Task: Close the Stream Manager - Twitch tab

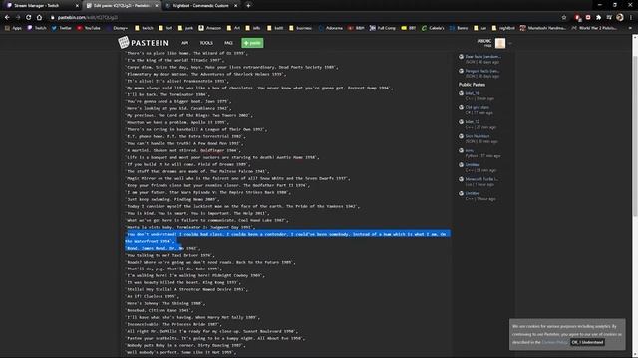Action: [x=77, y=6]
